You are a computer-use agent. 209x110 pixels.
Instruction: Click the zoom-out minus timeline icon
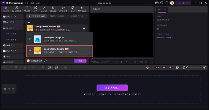tap(184, 68)
